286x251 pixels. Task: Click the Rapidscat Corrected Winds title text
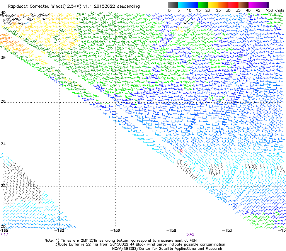point(74,7)
